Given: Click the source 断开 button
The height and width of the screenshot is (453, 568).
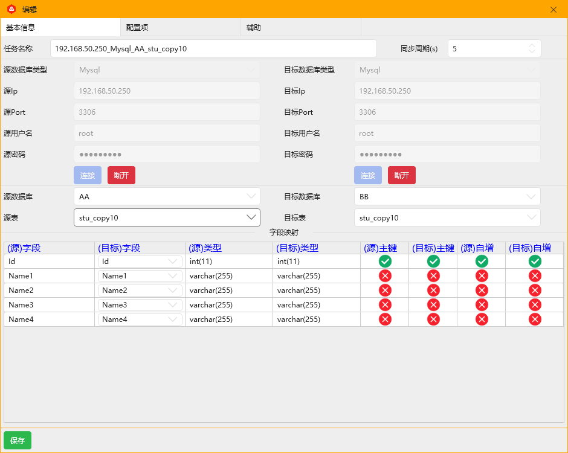Looking at the screenshot, I should (121, 175).
